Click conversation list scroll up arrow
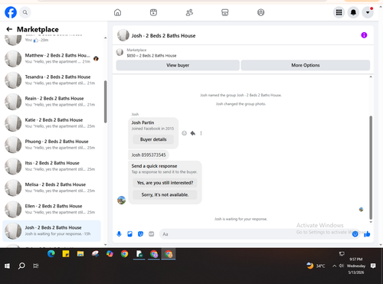The height and width of the screenshot is (284, 383). (105, 38)
